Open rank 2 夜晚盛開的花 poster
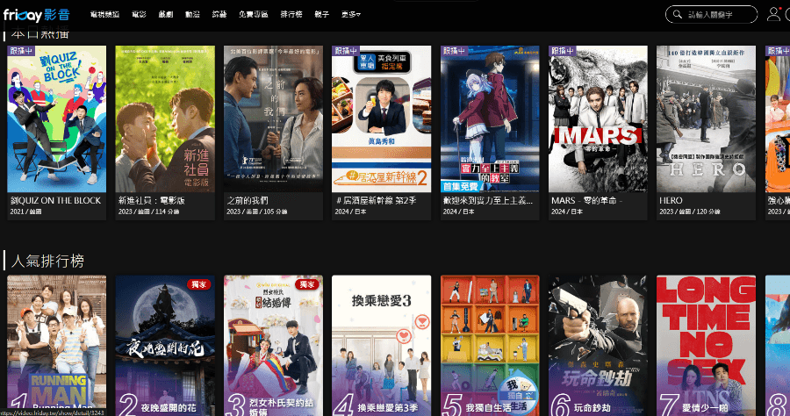The width and height of the screenshot is (790, 416). click(x=165, y=346)
